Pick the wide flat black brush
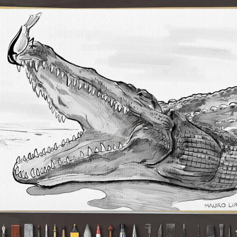 pyautogui.click(x=210, y=231)
